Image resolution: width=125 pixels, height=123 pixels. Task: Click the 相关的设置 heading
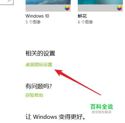[40, 53]
